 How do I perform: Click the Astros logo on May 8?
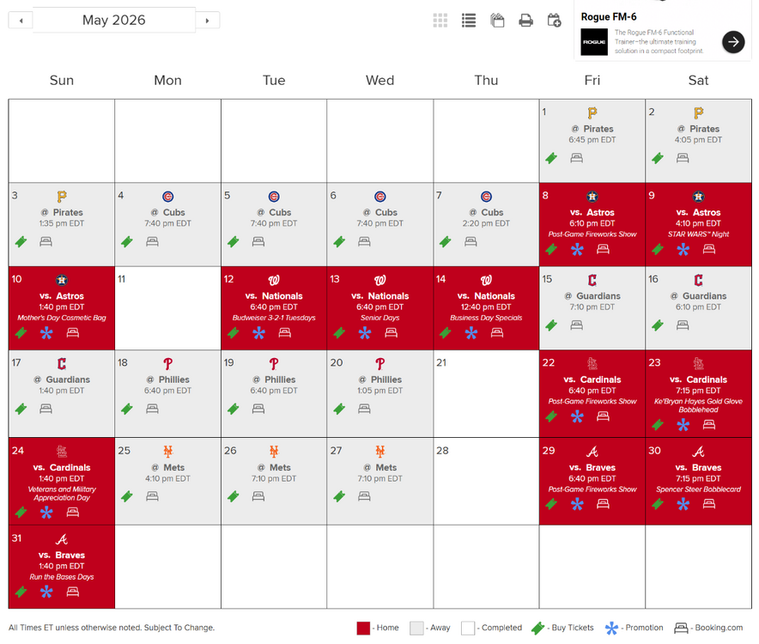592,197
